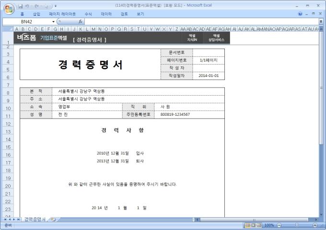Viewport: 326px width, 230px height.
Task: Open the 검토 ribbon tab
Action: click(x=124, y=14)
